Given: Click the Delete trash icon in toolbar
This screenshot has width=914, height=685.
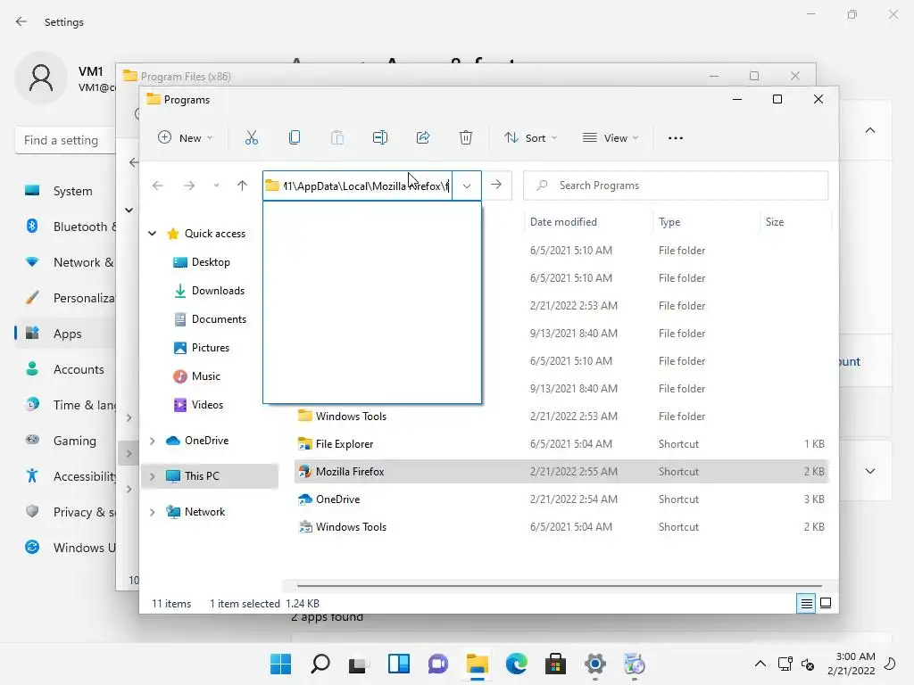Looking at the screenshot, I should pos(466,138).
